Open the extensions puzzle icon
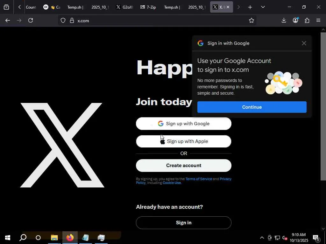This screenshot has height=244, width=326. pyautogui.click(x=307, y=20)
